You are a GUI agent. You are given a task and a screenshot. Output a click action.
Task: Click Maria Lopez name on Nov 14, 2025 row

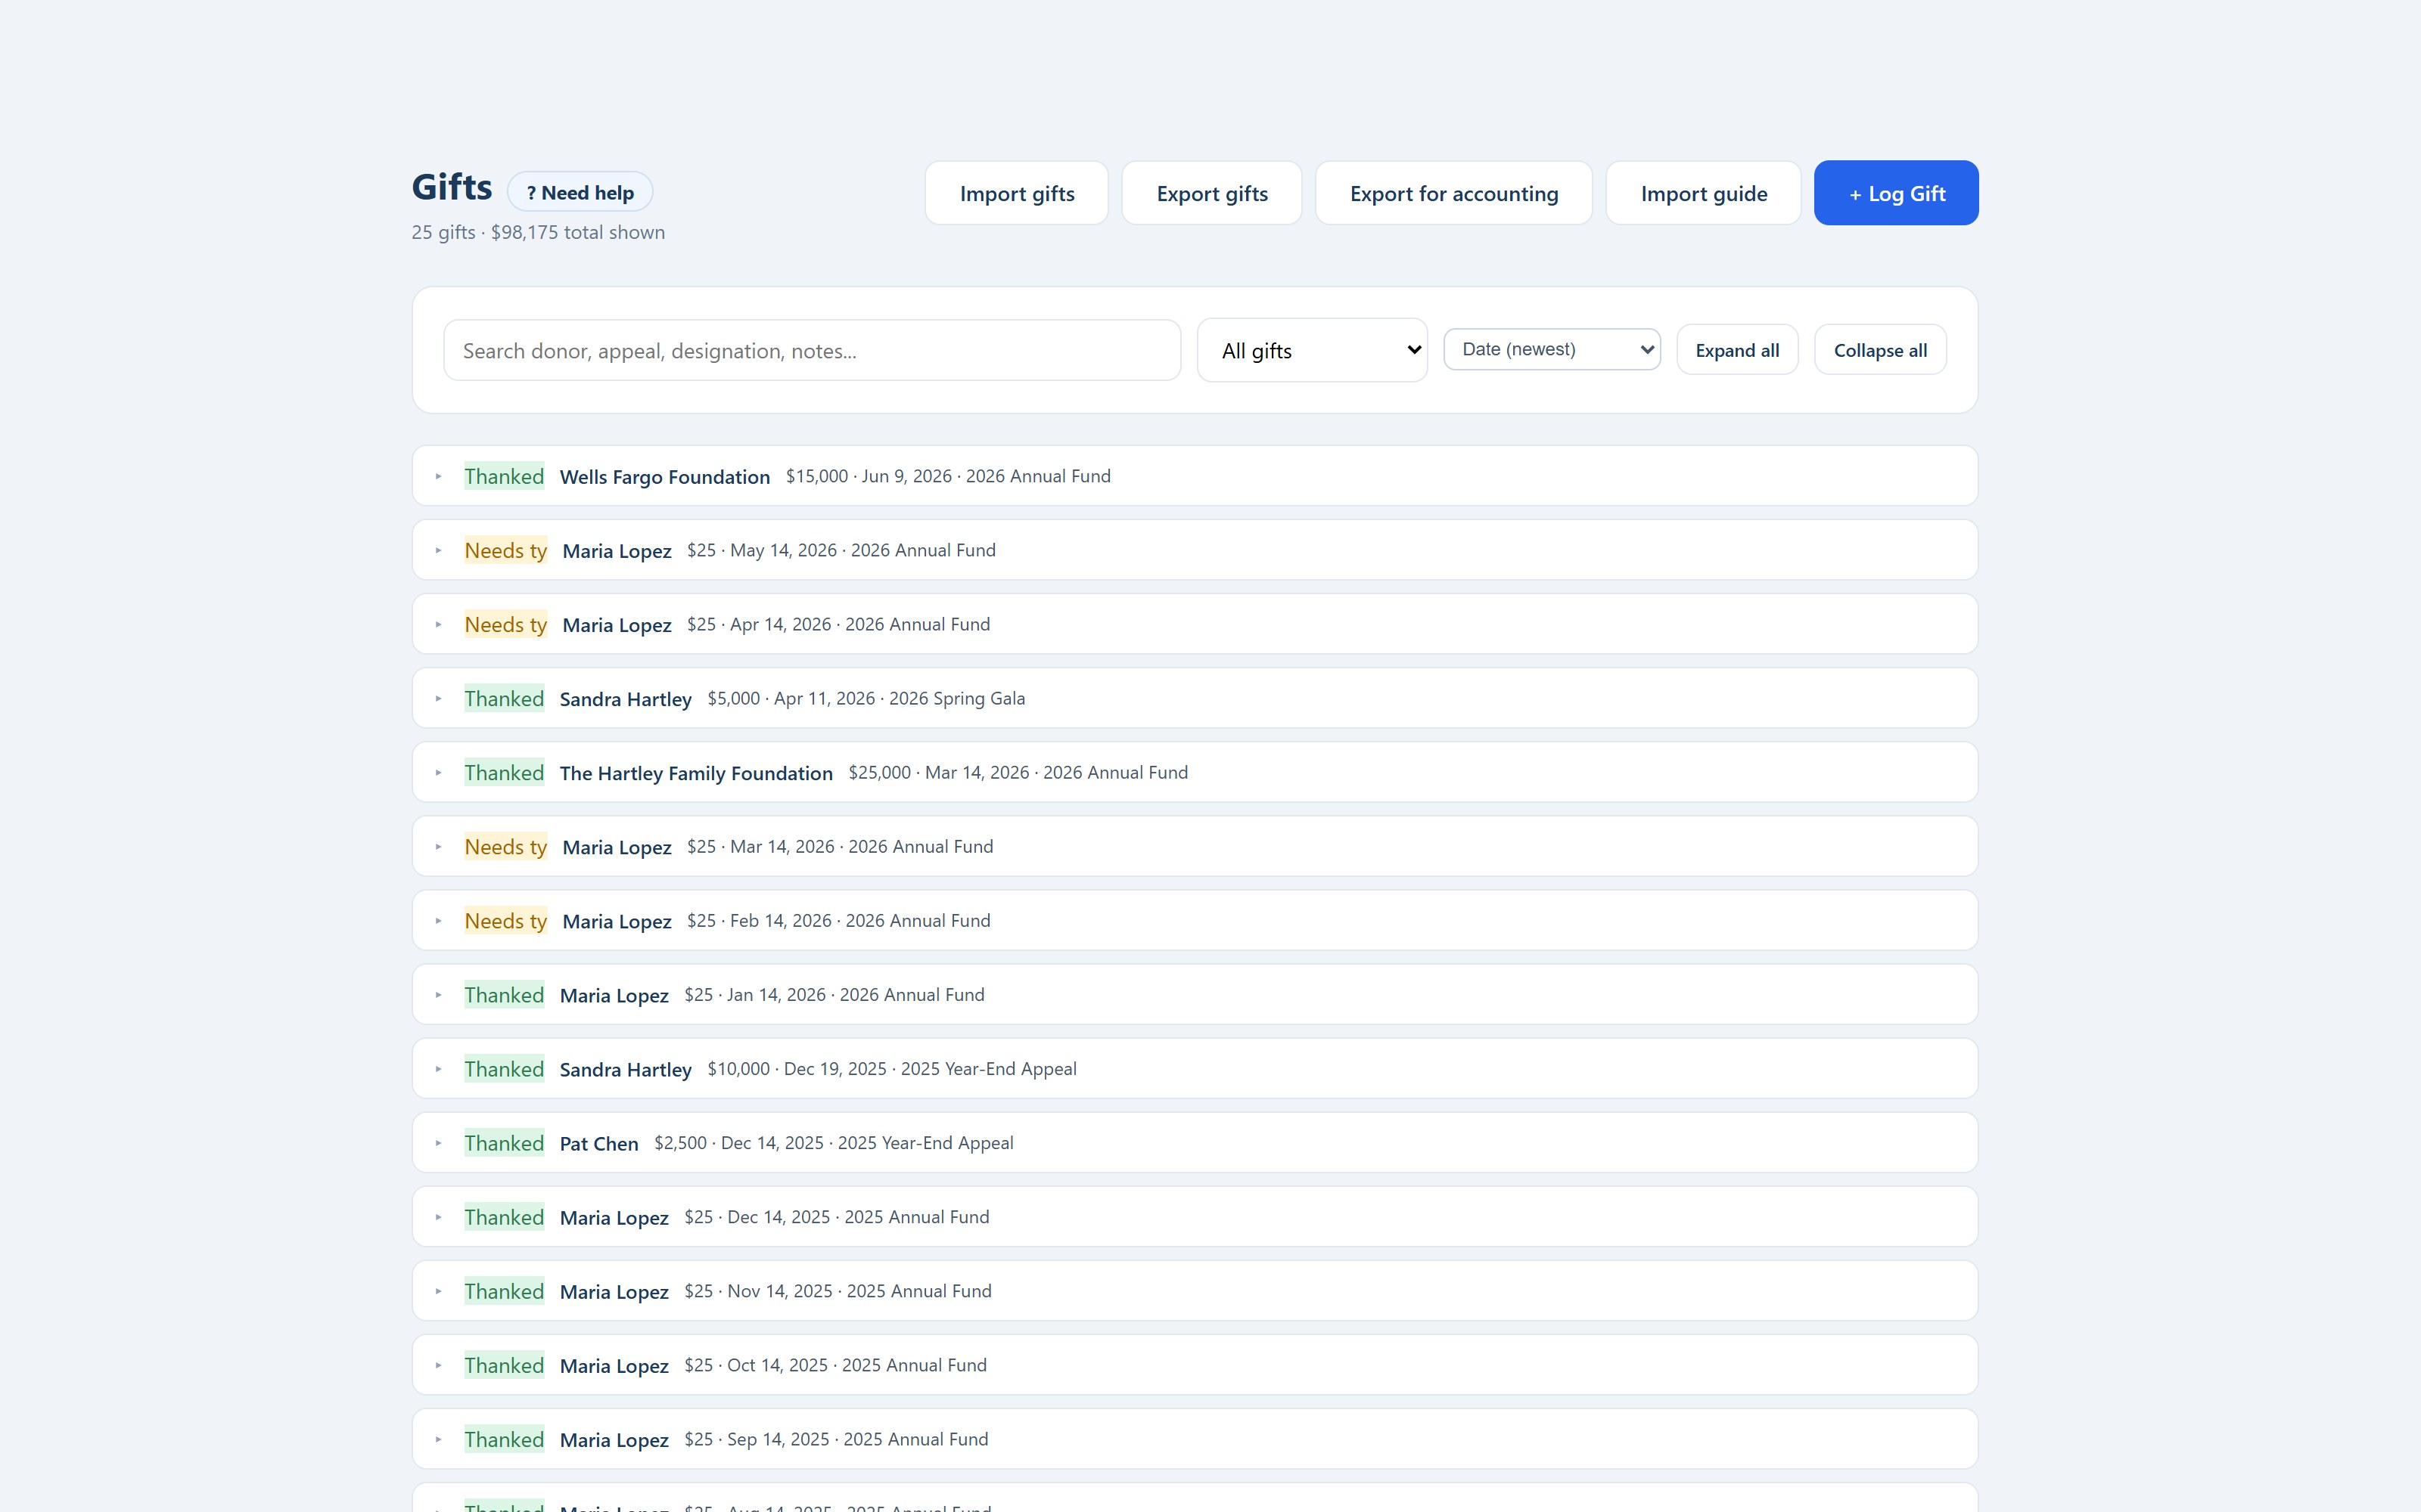pos(614,1291)
